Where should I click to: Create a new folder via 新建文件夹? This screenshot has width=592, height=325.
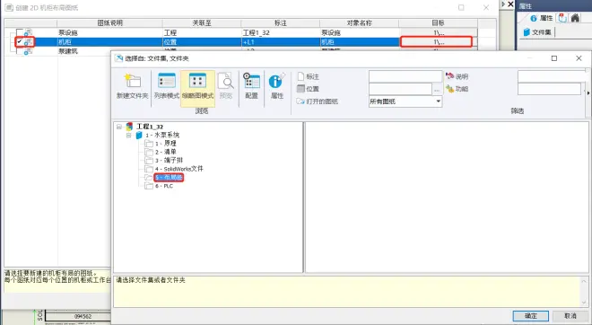[x=132, y=86]
